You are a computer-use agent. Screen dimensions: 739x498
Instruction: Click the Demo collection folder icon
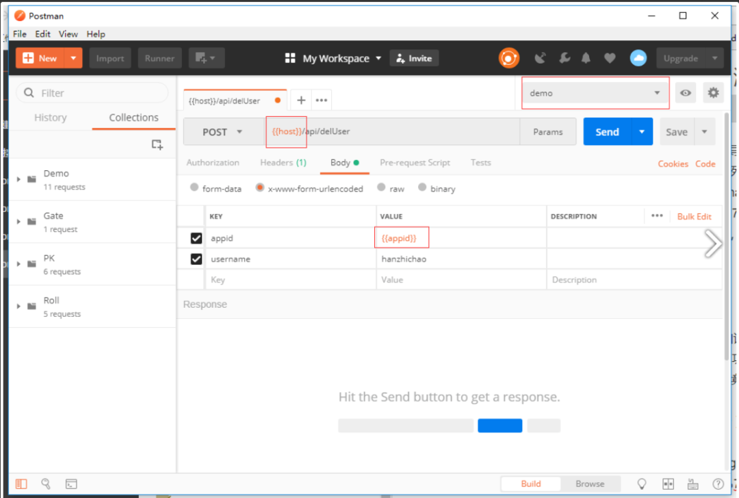(x=31, y=179)
